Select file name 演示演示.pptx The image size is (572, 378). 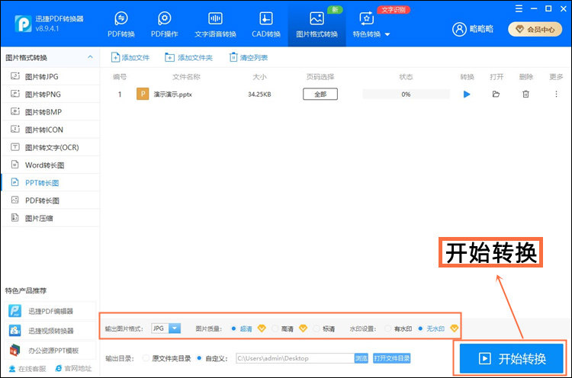(x=172, y=94)
